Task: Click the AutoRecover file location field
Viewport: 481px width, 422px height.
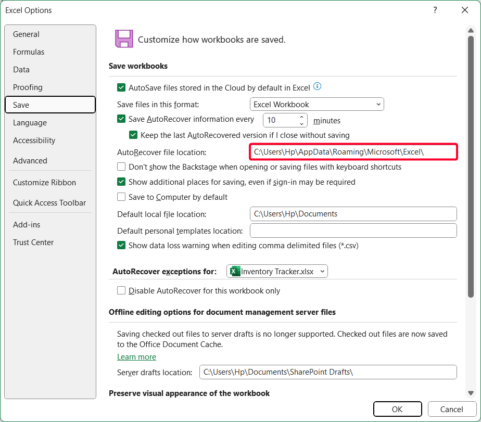Action: (353, 152)
